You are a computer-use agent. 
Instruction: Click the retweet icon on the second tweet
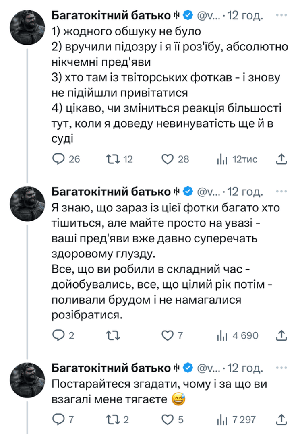point(114,335)
